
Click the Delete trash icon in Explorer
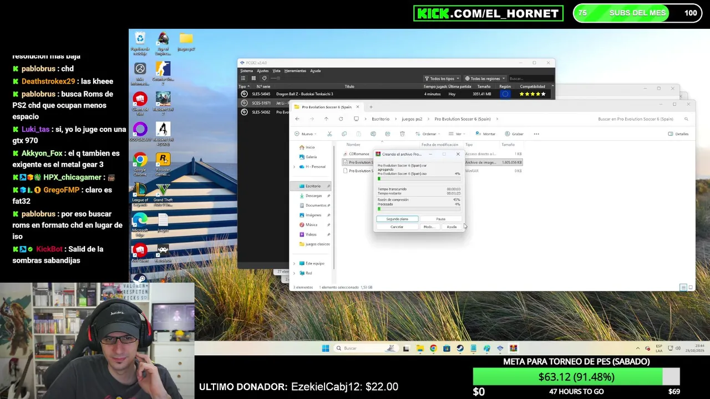pyautogui.click(x=402, y=134)
